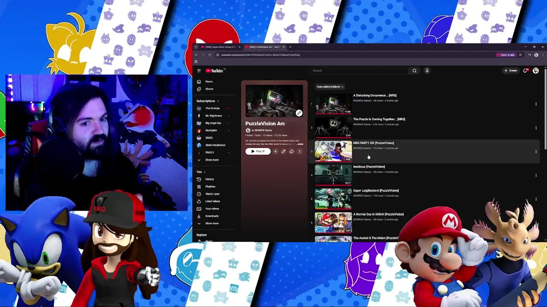Open options for NRG PARTY DS video
547x307 pixels.
(x=536, y=151)
